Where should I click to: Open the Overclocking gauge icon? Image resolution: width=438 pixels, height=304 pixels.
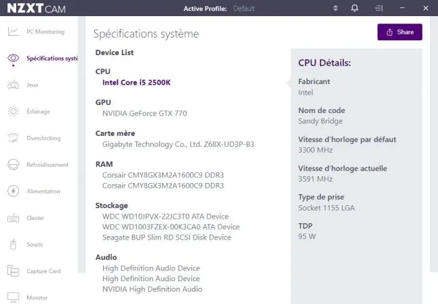[x=13, y=138]
